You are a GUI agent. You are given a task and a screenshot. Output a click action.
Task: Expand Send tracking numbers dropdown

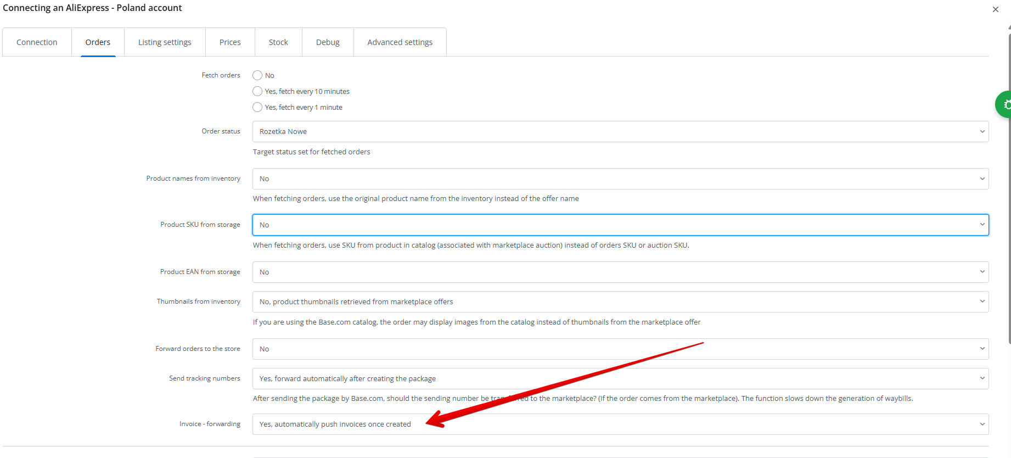click(x=620, y=379)
